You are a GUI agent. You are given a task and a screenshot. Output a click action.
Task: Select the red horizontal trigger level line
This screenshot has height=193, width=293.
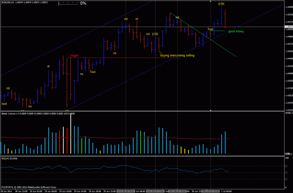click(x=124, y=58)
